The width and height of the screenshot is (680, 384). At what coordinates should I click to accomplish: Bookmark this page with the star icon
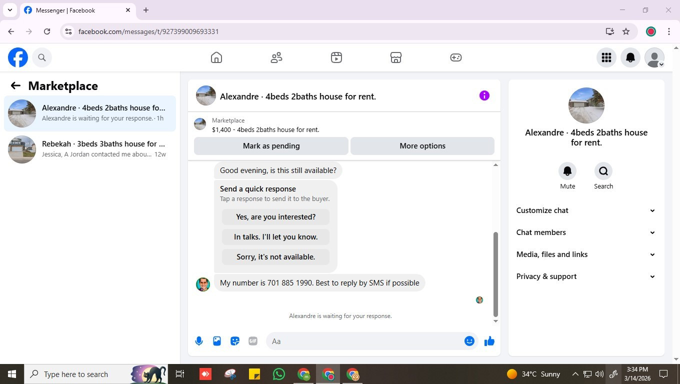626,31
